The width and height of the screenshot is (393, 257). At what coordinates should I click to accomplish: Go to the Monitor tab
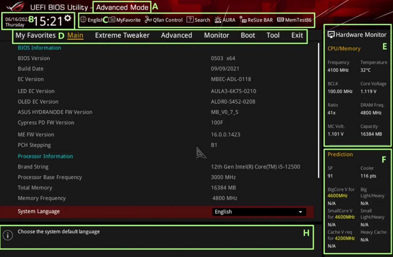click(x=216, y=35)
